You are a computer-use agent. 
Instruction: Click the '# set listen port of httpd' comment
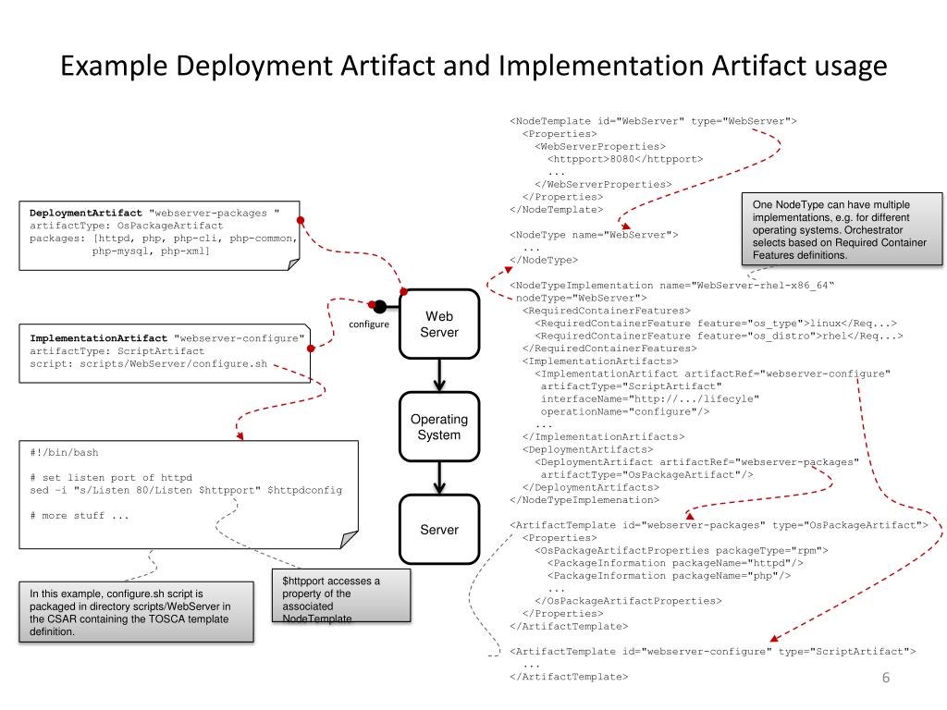(111, 478)
